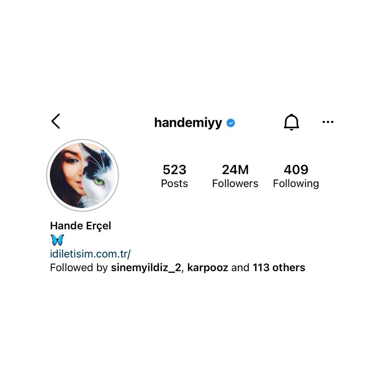Click the Hande Erçel display name
Viewport: 390px width, 390px height.
[81, 226]
